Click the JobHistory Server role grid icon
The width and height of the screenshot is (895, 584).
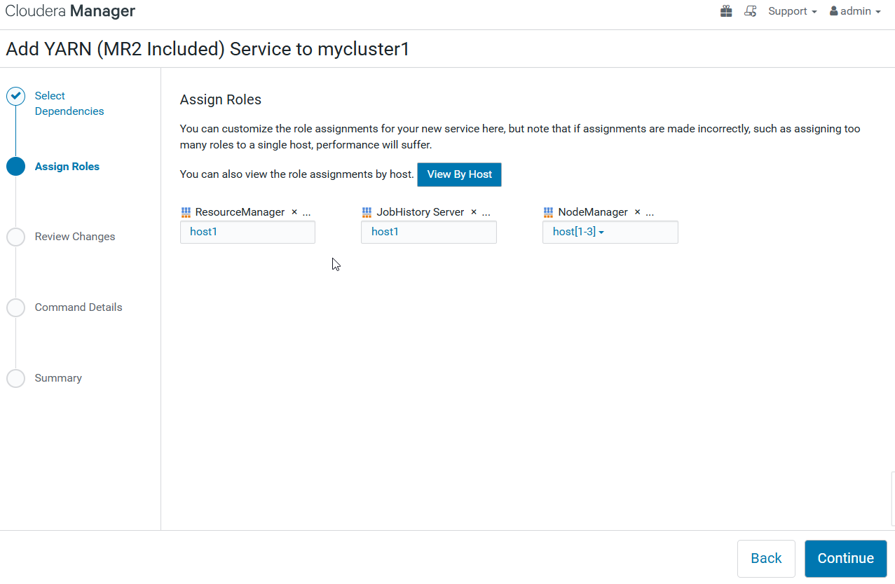(x=367, y=212)
